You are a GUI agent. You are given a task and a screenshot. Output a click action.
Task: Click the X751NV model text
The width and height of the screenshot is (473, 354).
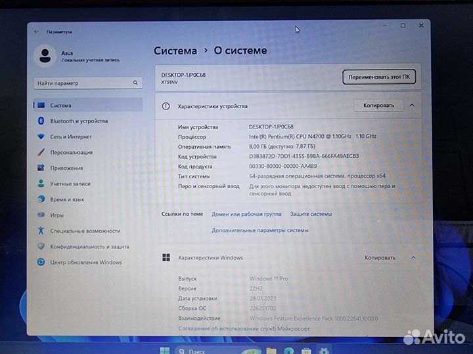(169, 82)
